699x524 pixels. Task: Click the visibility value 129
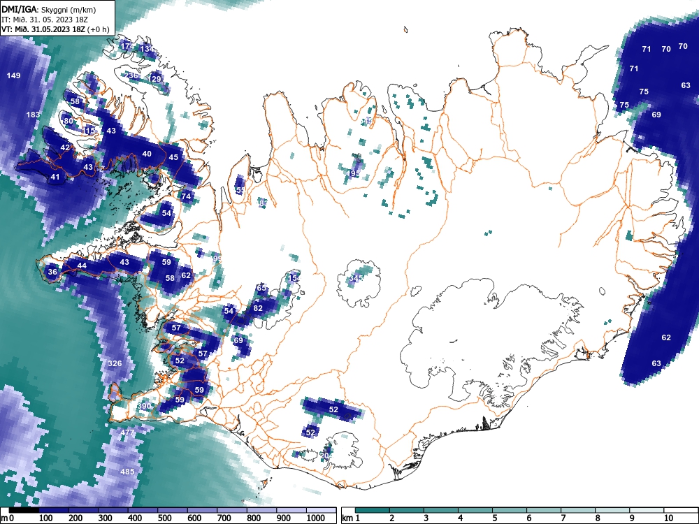pos(155,79)
